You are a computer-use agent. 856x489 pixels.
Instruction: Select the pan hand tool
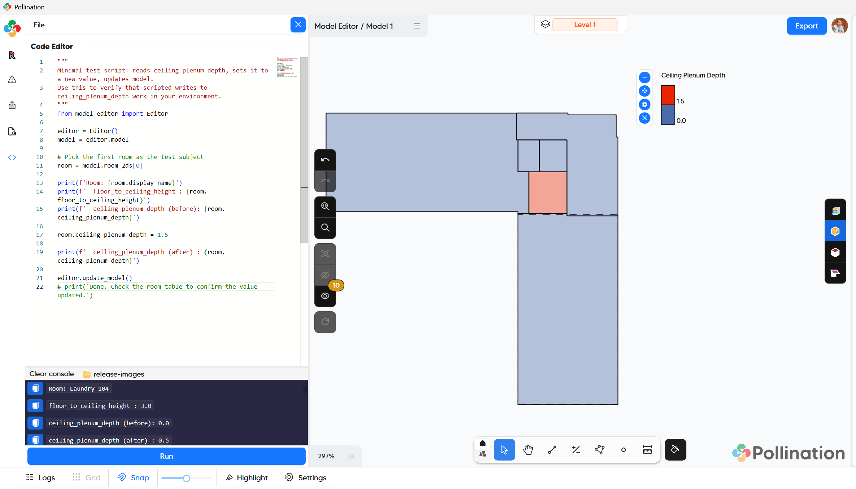pyautogui.click(x=528, y=450)
